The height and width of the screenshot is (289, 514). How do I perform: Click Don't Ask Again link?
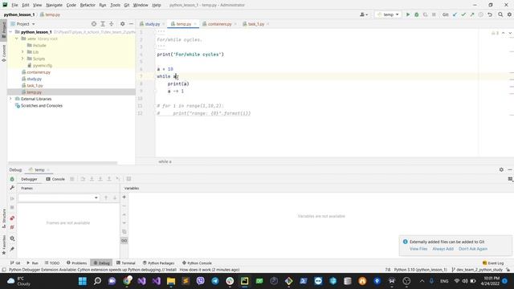click(x=473, y=249)
